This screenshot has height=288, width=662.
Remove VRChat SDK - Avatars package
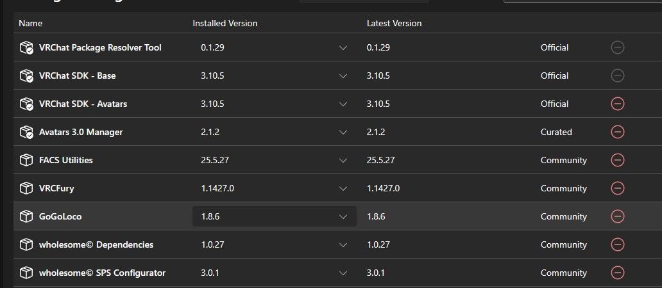tap(617, 104)
